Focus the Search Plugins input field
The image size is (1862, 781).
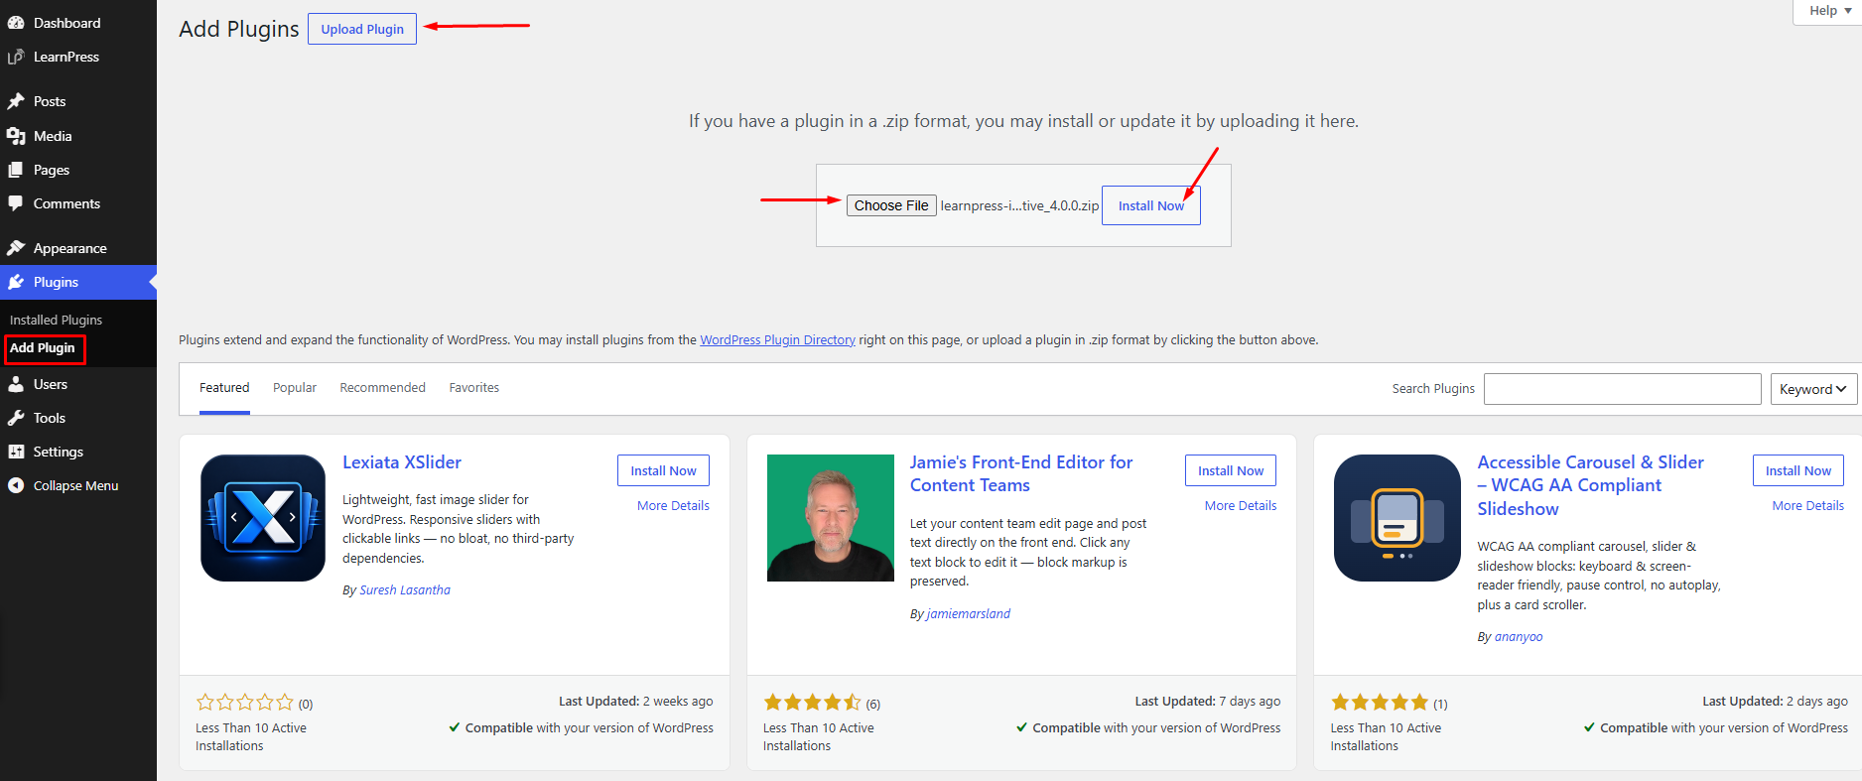1623,389
